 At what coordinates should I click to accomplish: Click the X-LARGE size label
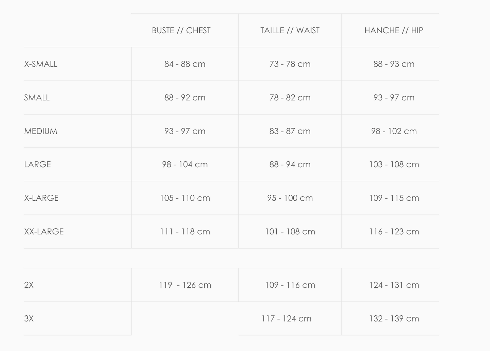click(41, 198)
